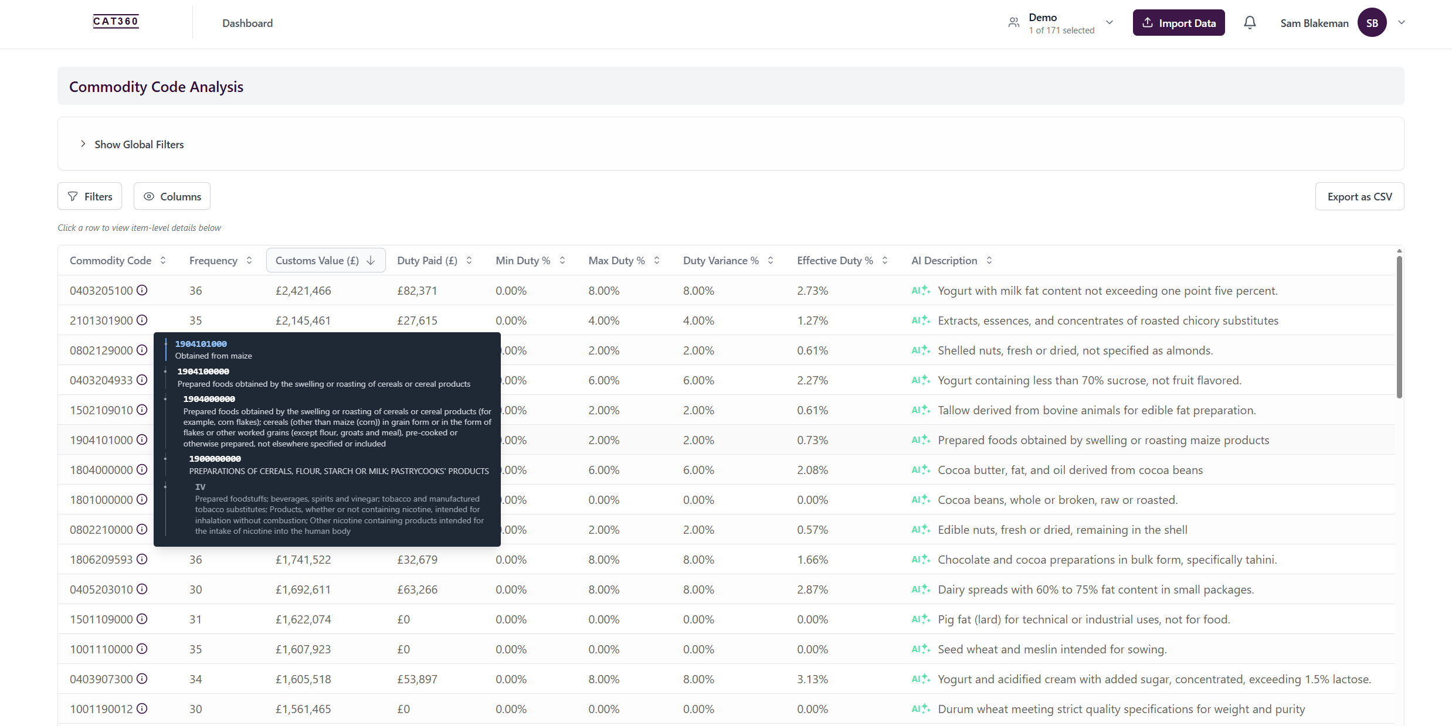
Task: Click description 'Seed wheat and meslin intended for sowing.'
Action: click(x=1052, y=649)
